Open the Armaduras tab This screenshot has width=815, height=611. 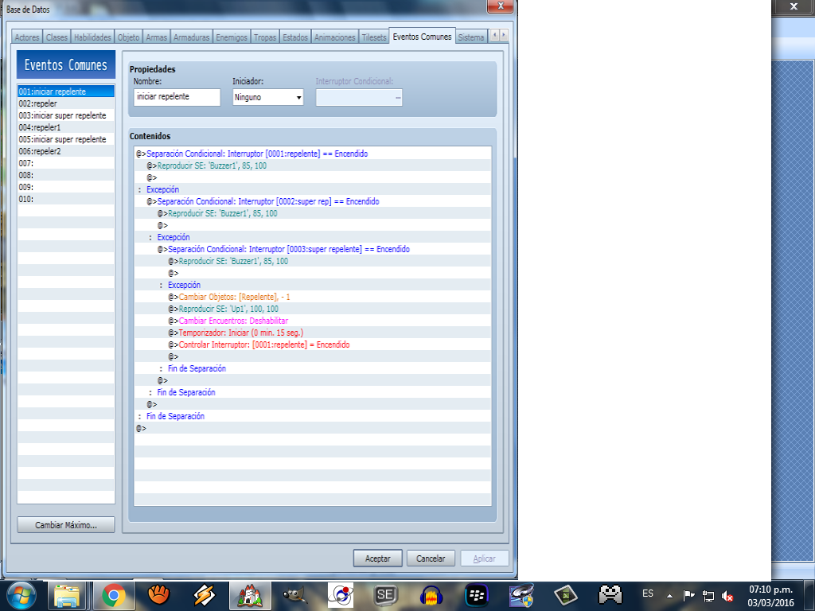191,37
